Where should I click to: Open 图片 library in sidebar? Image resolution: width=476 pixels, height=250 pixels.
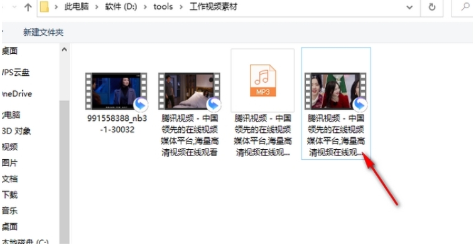pos(9,163)
